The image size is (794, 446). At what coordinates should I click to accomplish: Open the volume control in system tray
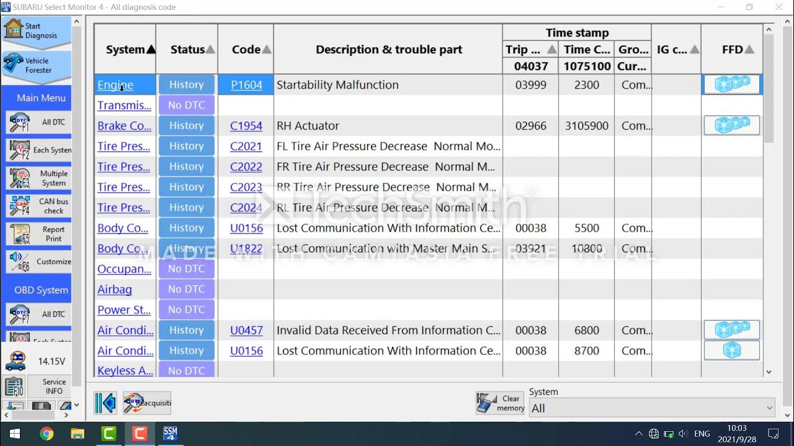click(x=683, y=434)
